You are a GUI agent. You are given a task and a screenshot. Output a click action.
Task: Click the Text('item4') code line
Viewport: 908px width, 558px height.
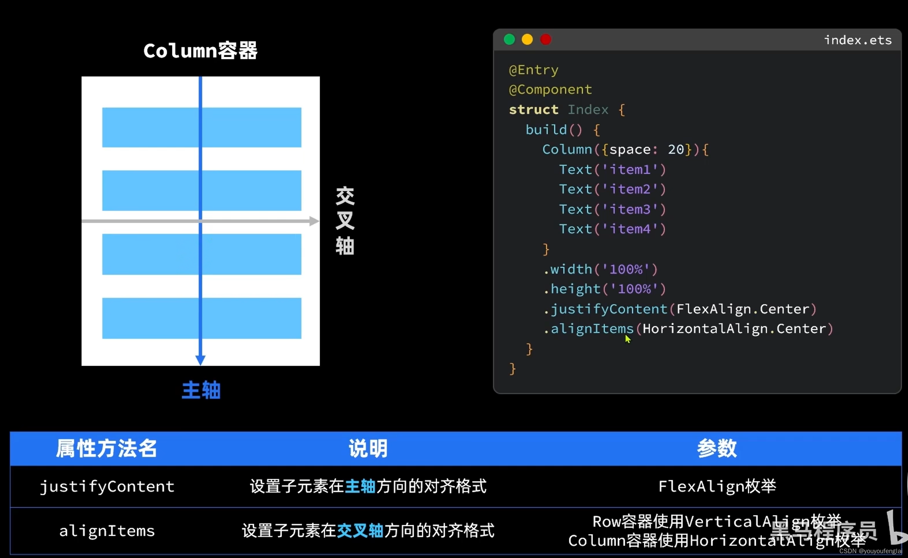click(x=612, y=229)
